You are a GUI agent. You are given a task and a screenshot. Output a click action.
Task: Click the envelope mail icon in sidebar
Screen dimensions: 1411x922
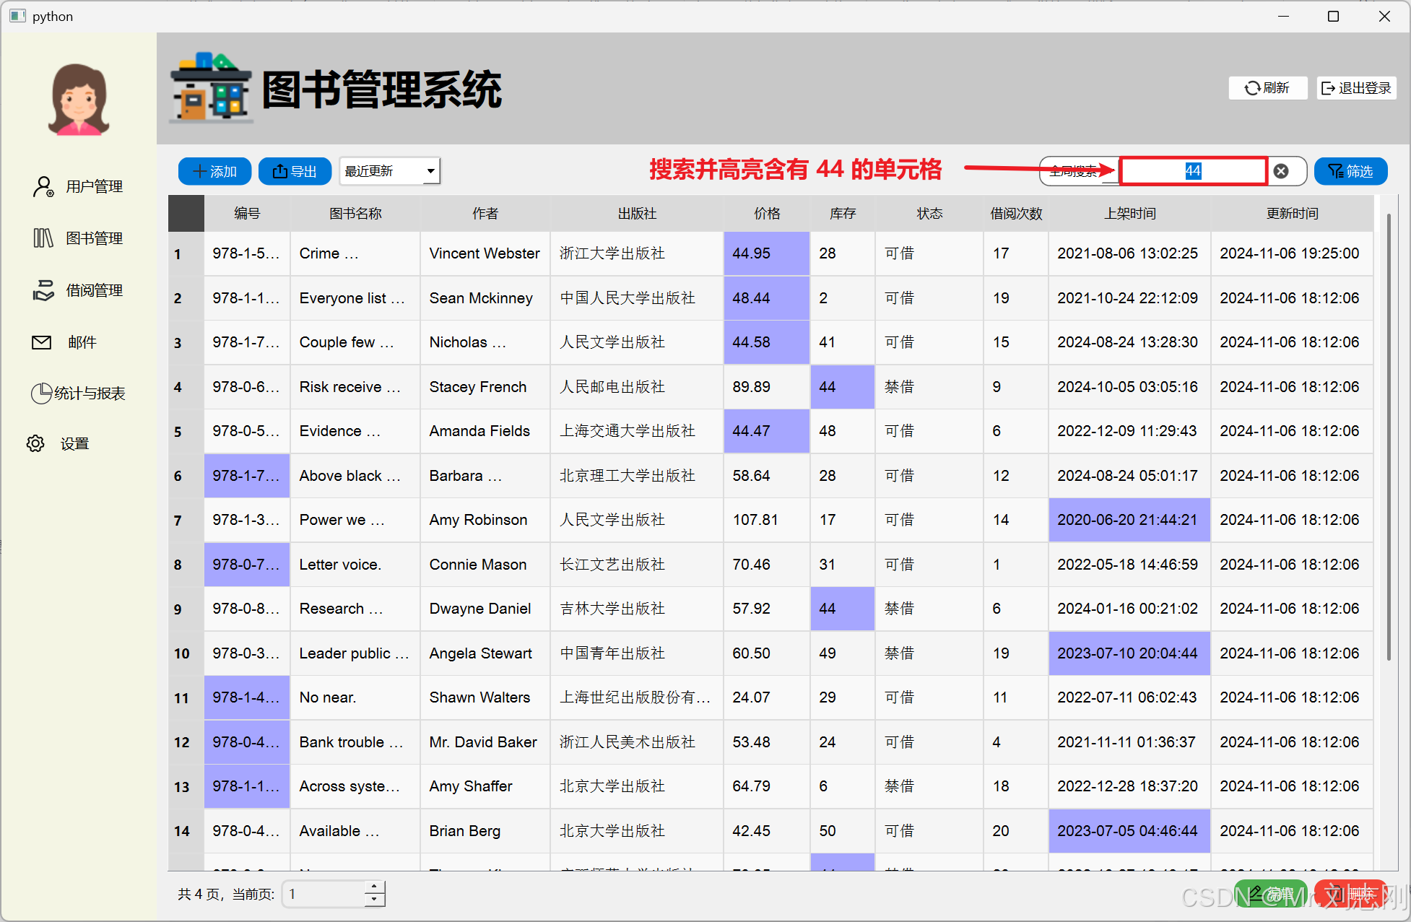point(42,342)
